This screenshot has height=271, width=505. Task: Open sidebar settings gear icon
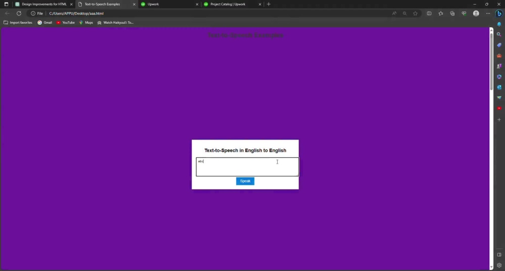coord(499,265)
